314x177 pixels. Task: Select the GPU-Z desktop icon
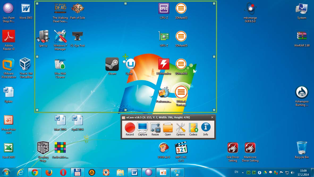pyautogui.click(x=164, y=39)
